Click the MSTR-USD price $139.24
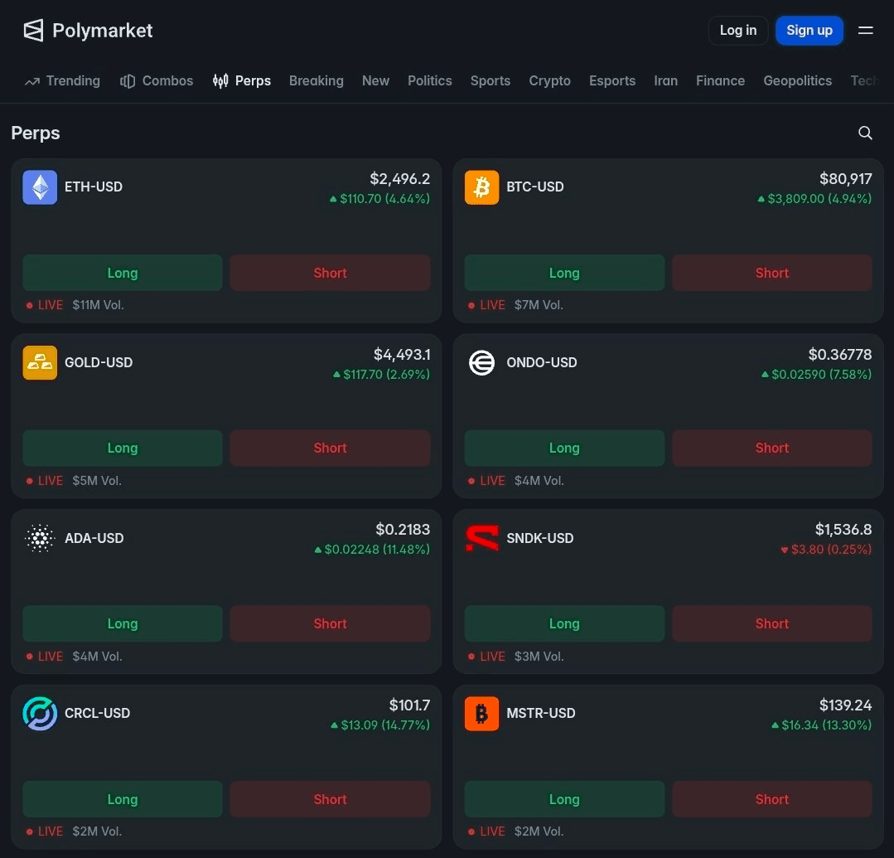The image size is (894, 858). point(846,705)
